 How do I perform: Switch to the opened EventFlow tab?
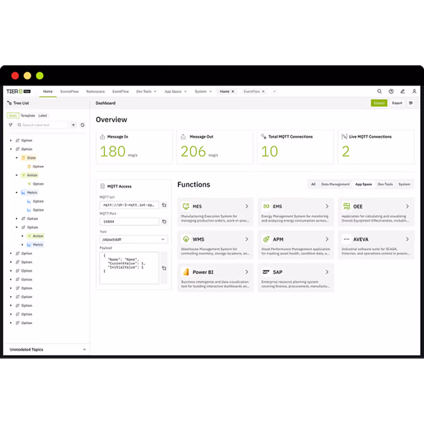[x=252, y=91]
